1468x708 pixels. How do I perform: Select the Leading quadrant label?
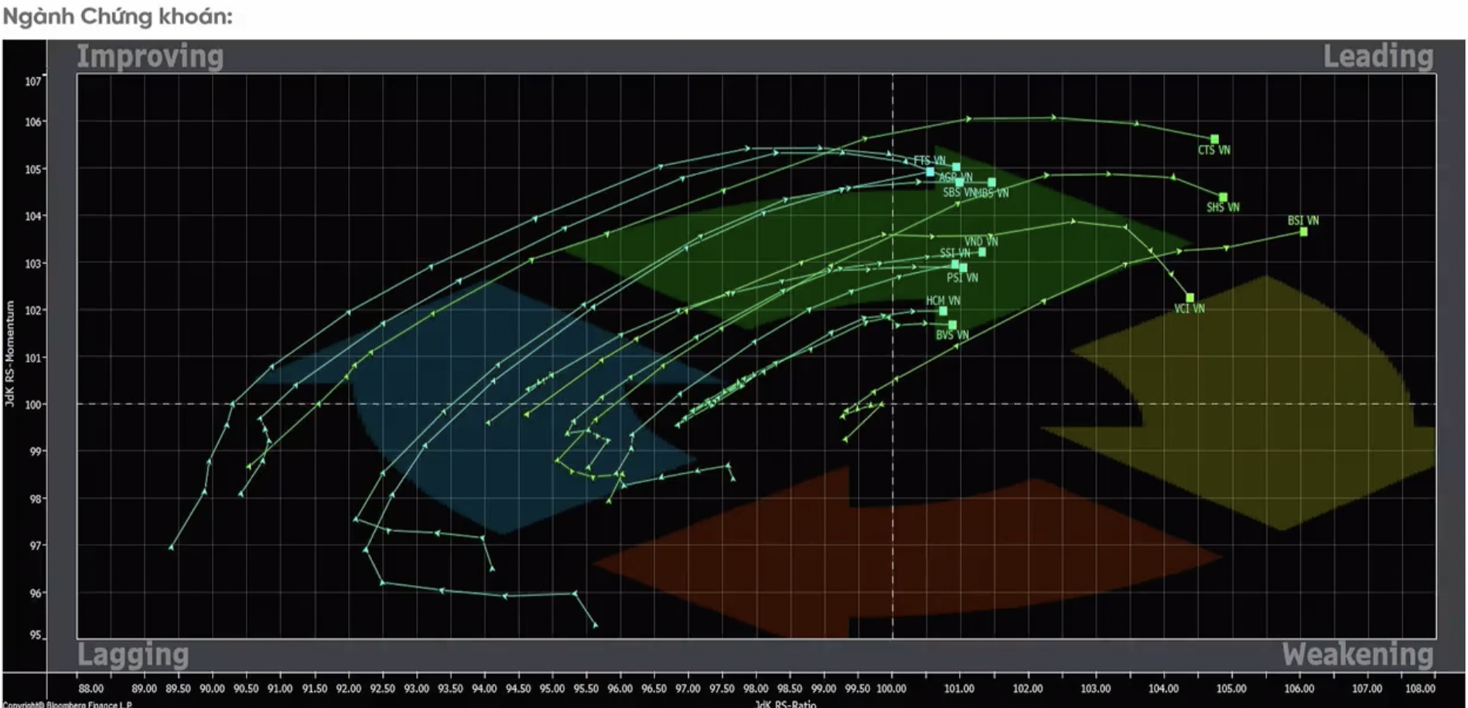coord(1378,56)
